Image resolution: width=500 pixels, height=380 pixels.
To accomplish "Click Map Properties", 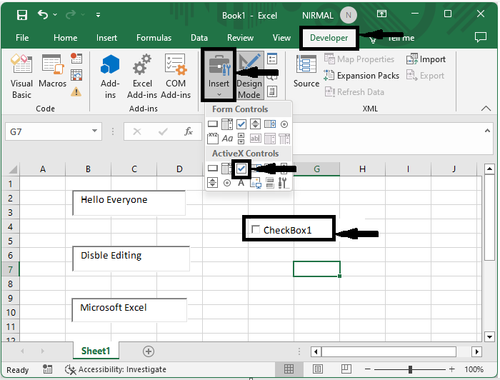I will pos(359,59).
